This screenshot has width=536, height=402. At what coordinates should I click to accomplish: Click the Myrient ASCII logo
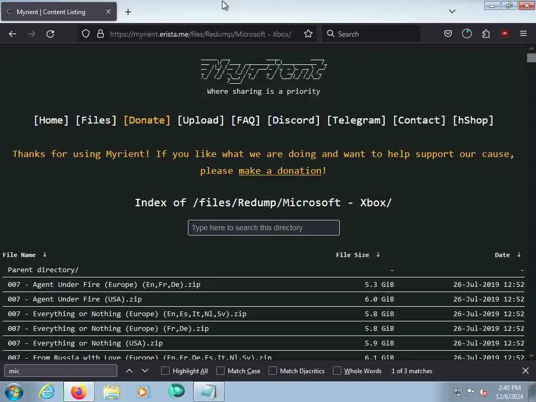tap(264, 71)
